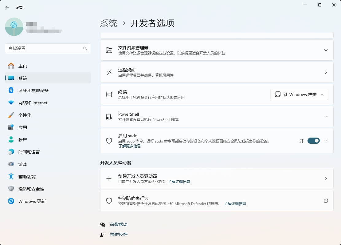Click the Wi-Fi icon for 网络和 Internet
The height and width of the screenshot is (245, 341).
[11, 103]
